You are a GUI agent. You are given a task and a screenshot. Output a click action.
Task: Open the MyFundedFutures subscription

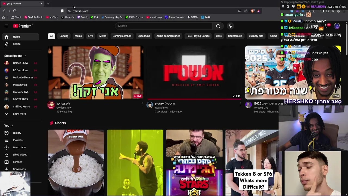click(21, 78)
